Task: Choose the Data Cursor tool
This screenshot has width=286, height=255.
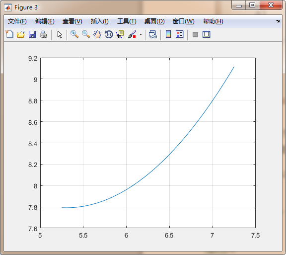Action: coord(120,34)
